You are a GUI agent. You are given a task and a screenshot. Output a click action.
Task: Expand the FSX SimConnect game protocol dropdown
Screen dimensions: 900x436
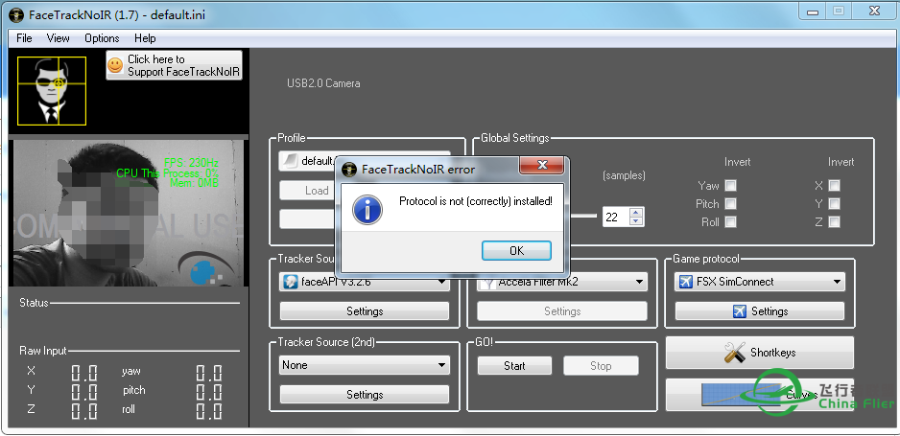click(759, 282)
